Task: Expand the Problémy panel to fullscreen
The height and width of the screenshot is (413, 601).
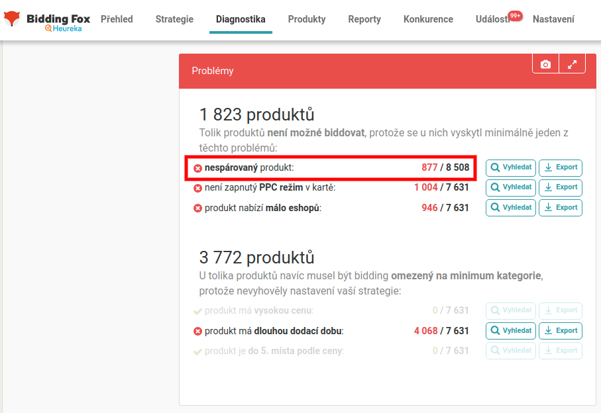Action: click(573, 64)
